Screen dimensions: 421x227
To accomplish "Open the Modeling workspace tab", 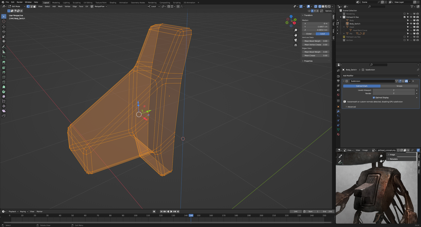I will (x=56, y=2).
